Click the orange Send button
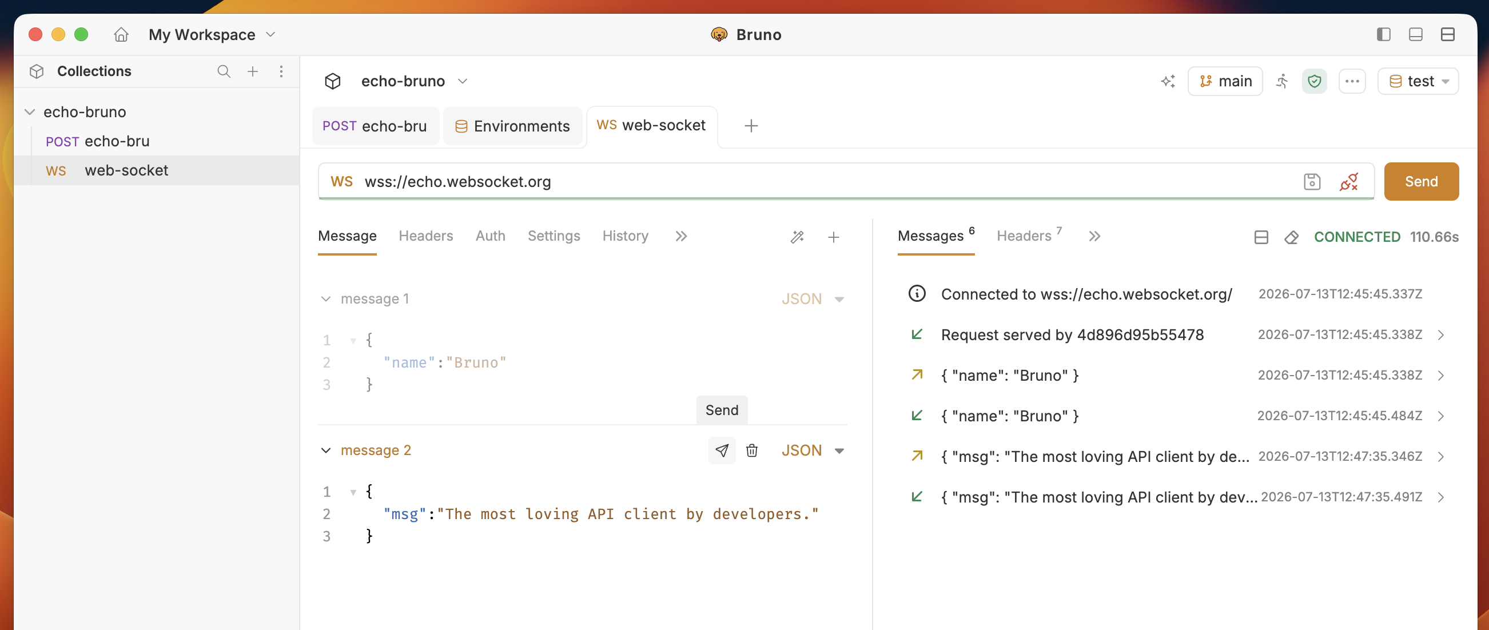The width and height of the screenshot is (1489, 630). 1421,181
